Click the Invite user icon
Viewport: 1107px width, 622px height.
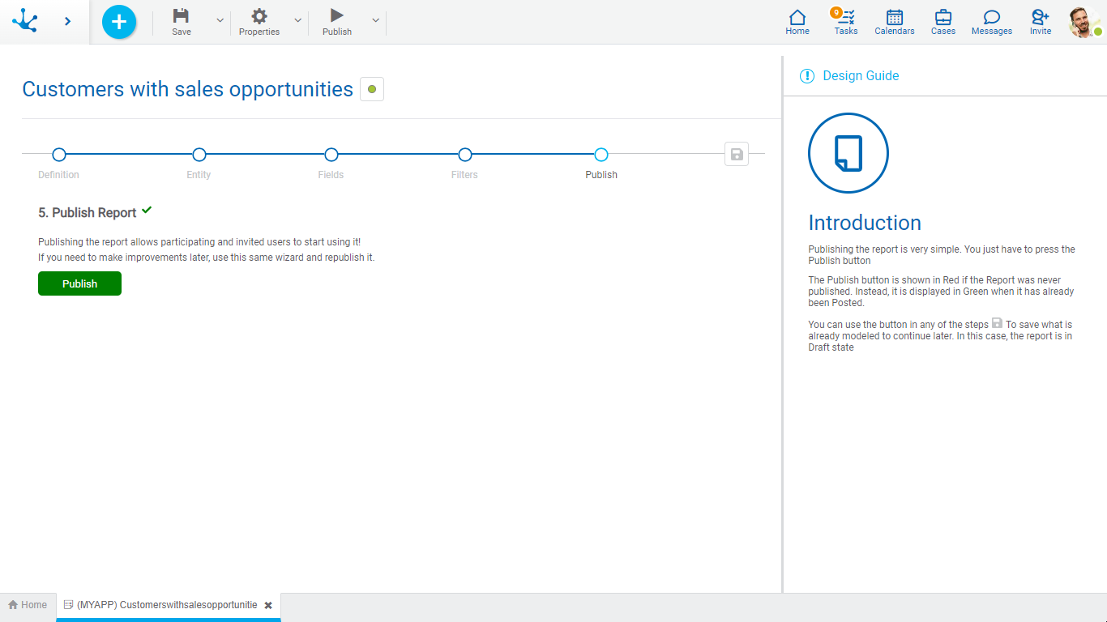[1041, 22]
